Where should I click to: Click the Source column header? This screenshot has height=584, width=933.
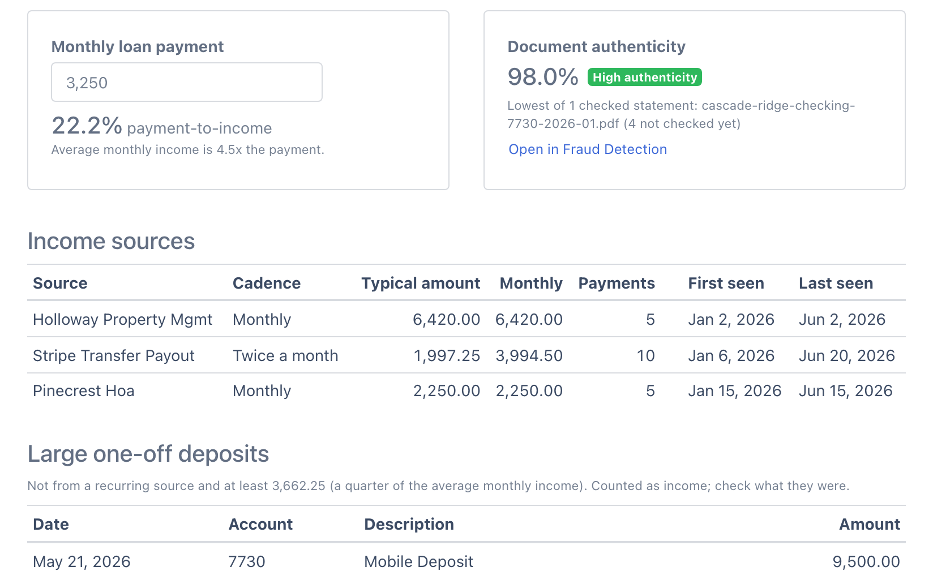pyautogui.click(x=60, y=283)
